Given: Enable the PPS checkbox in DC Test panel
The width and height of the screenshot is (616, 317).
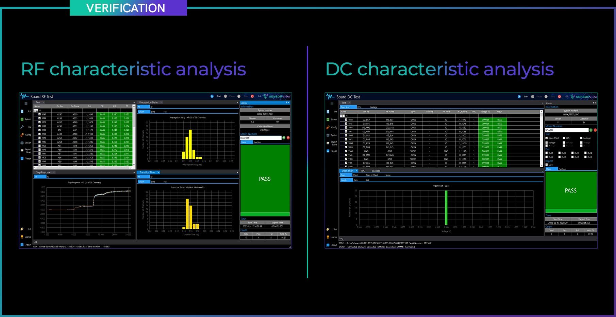Looking at the screenshot, I should click(x=564, y=138).
